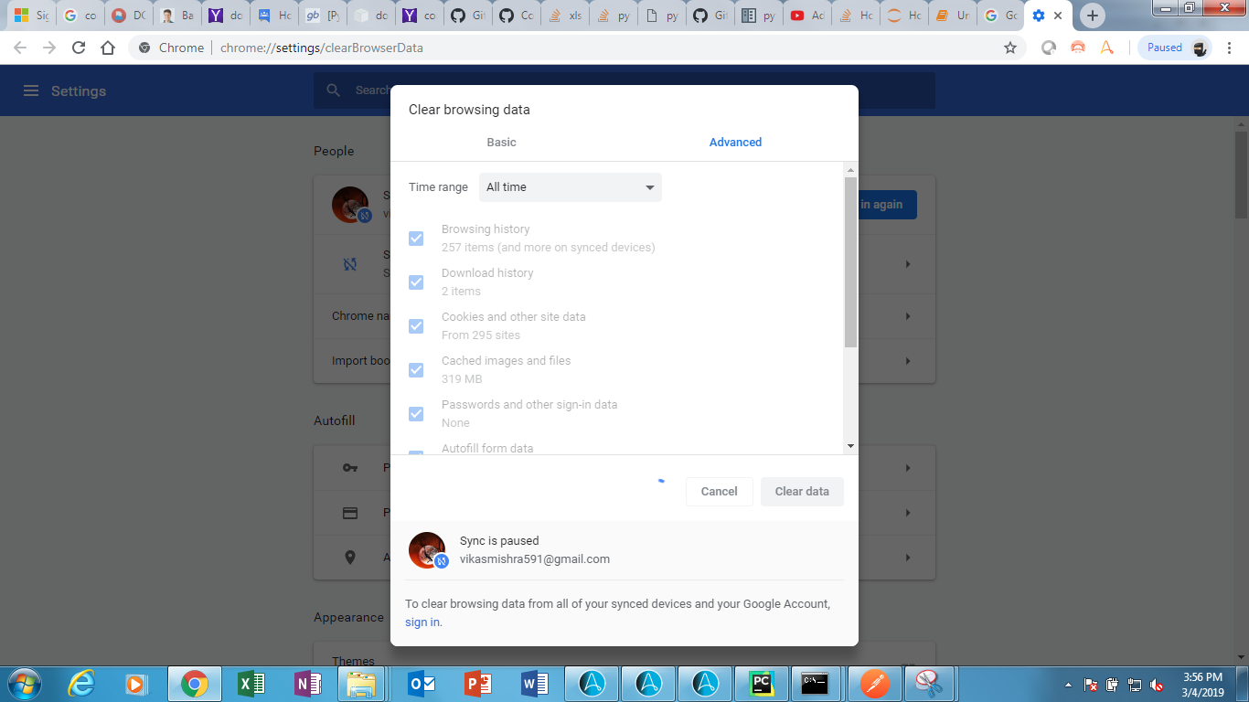Open Excel from the taskbar
Image resolution: width=1249 pixels, height=702 pixels.
tap(251, 683)
